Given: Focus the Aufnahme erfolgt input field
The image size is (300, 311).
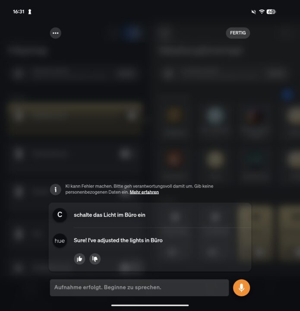Looking at the screenshot, I should pyautogui.click(x=139, y=288).
